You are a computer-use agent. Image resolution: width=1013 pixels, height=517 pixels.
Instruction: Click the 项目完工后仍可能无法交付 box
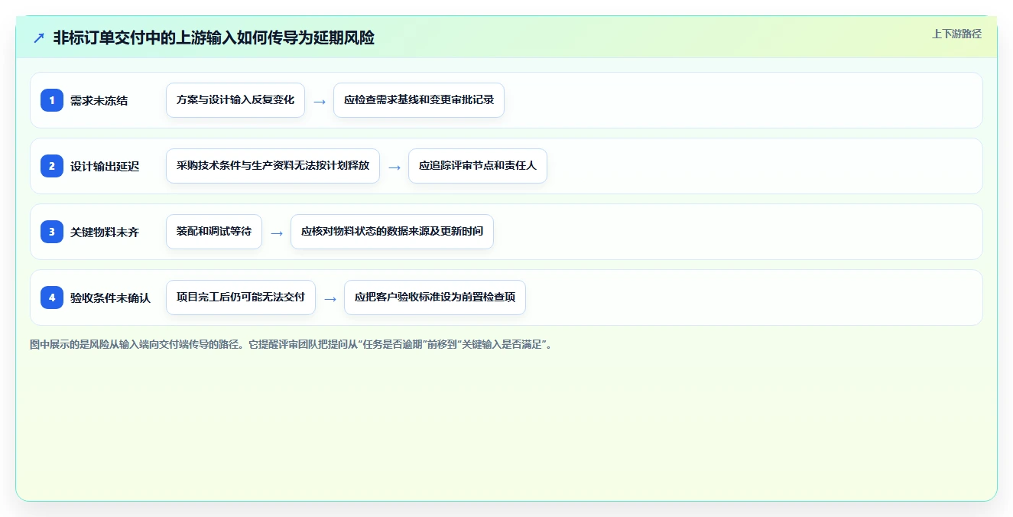[x=241, y=298]
